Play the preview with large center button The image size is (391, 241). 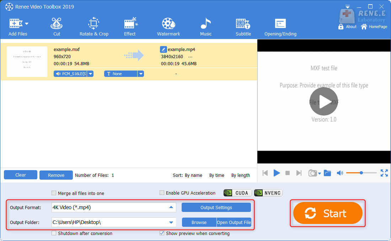point(324,101)
